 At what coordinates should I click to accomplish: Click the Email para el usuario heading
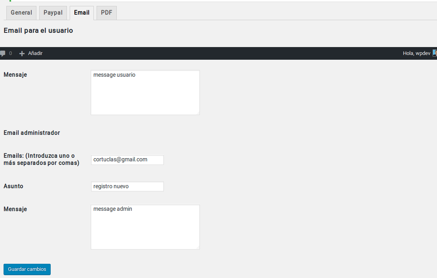click(x=38, y=30)
